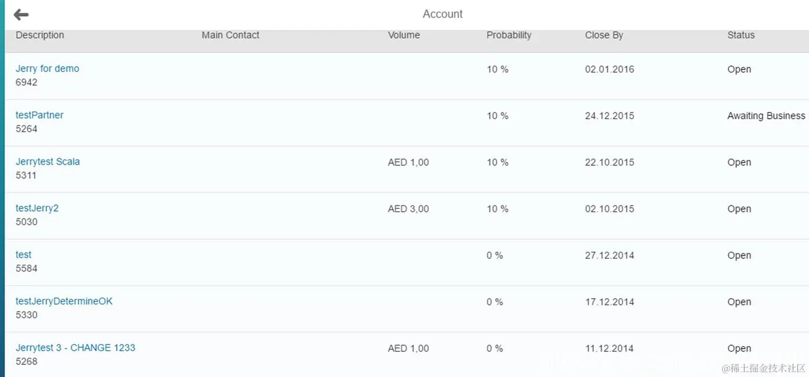The height and width of the screenshot is (377, 809).
Task: Click the Close By column header
Action: click(x=604, y=35)
